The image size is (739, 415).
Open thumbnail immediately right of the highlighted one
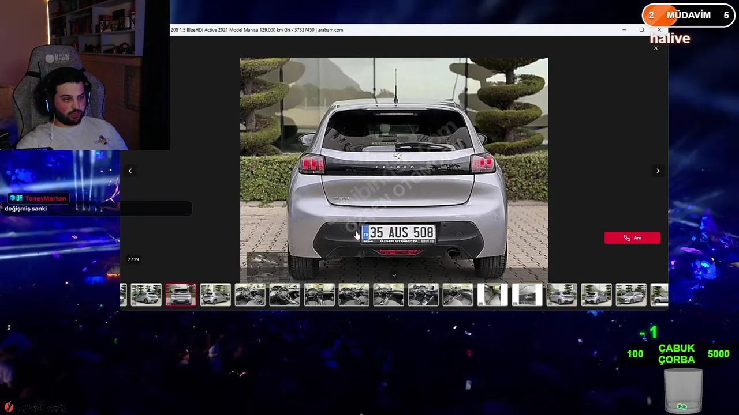tap(215, 295)
